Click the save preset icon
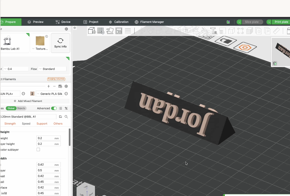Viewport: 290px width, 196px height. click(x=60, y=117)
